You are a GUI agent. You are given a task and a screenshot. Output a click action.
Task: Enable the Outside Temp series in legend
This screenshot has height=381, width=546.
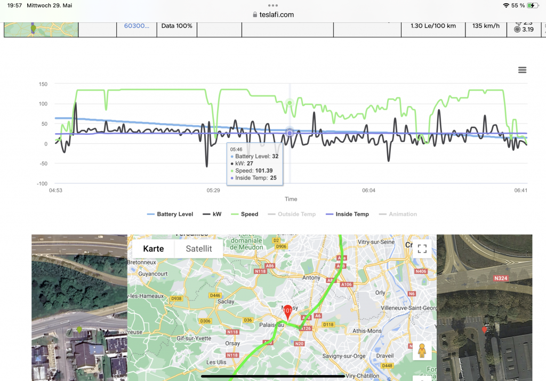292,214
